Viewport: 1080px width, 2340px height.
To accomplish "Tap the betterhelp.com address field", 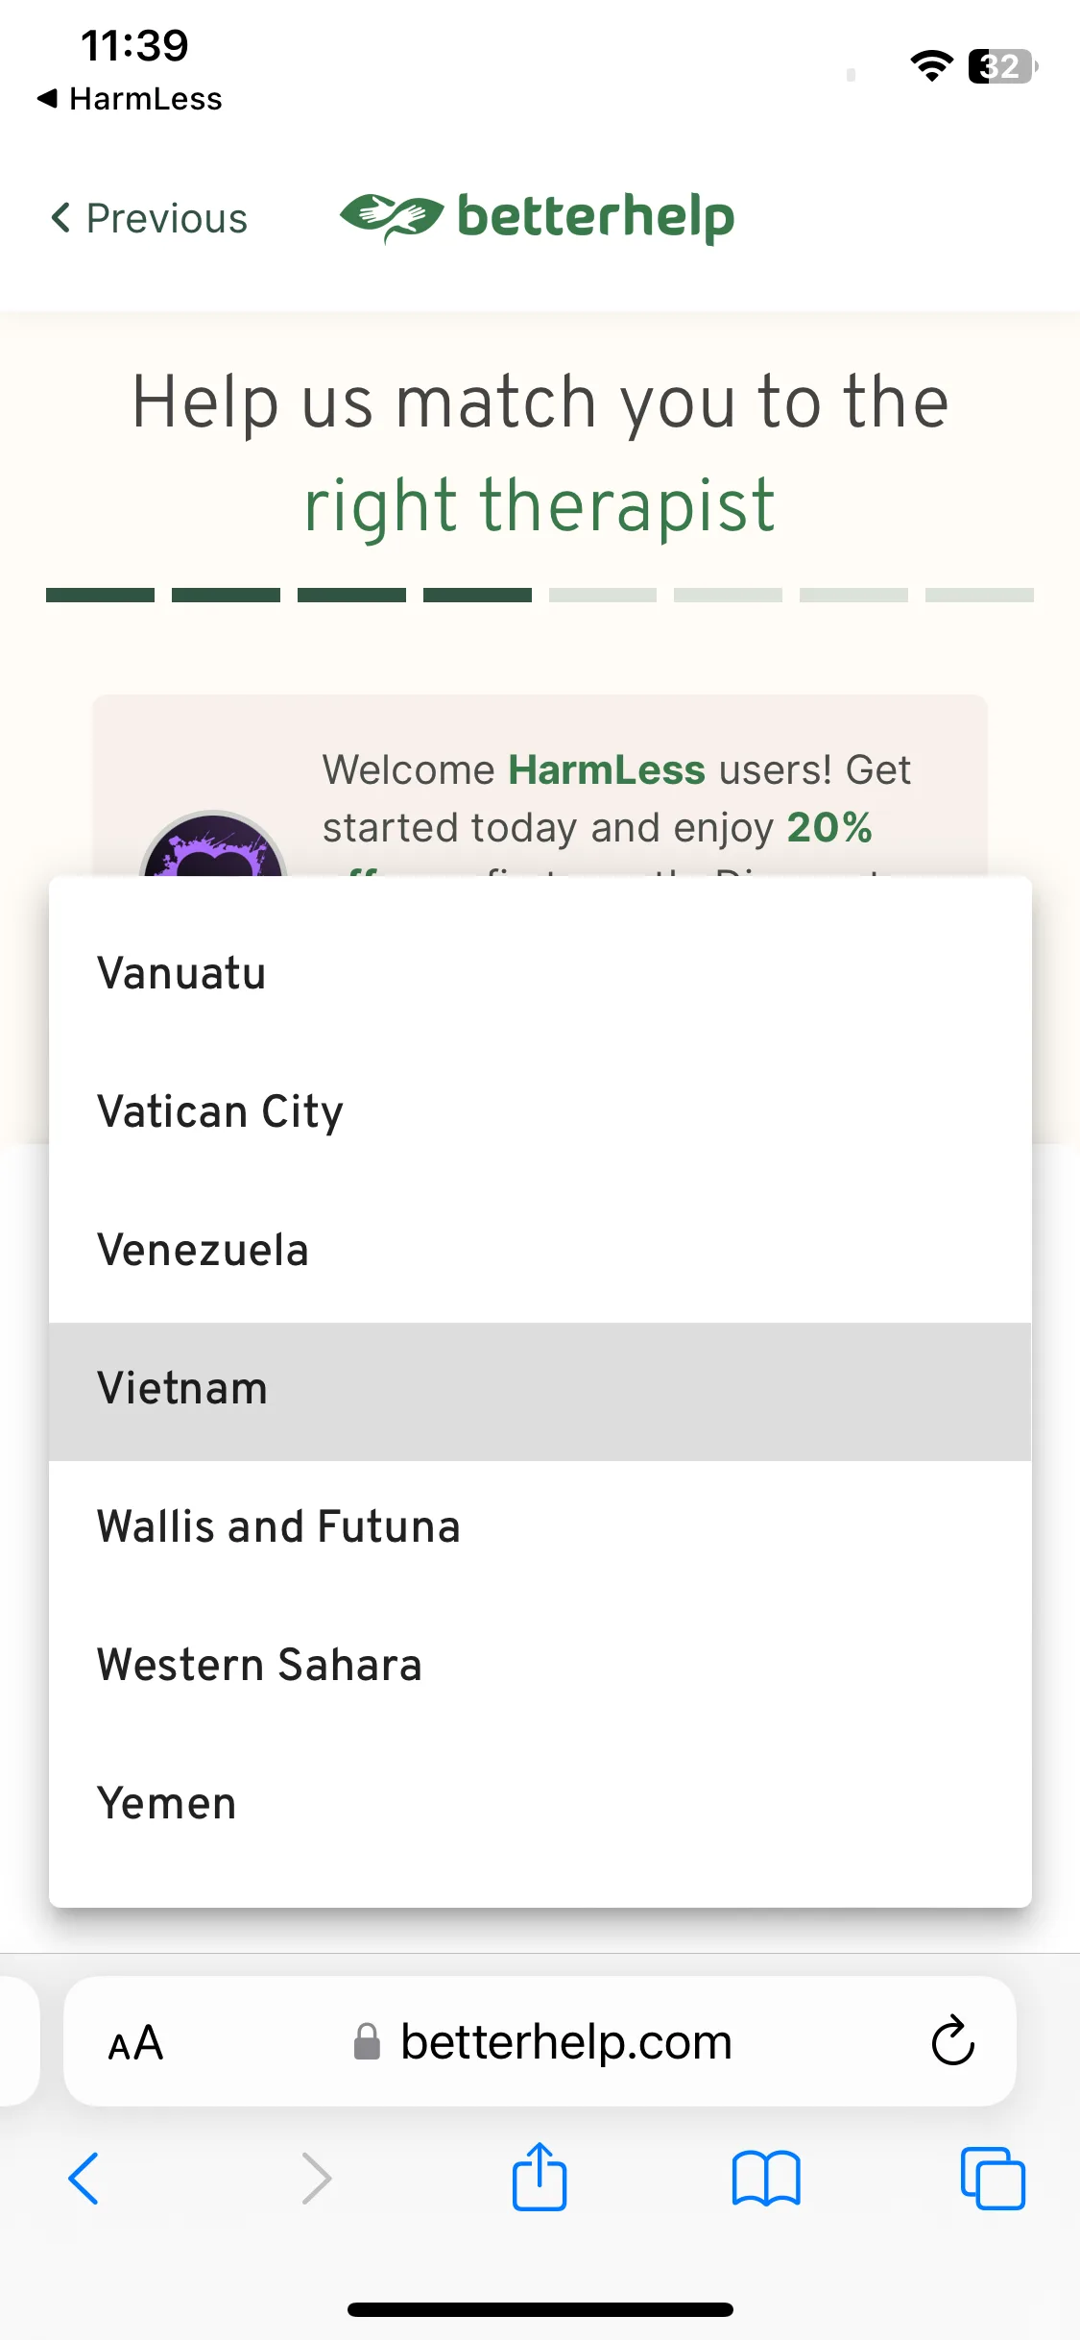I will pyautogui.click(x=540, y=2041).
